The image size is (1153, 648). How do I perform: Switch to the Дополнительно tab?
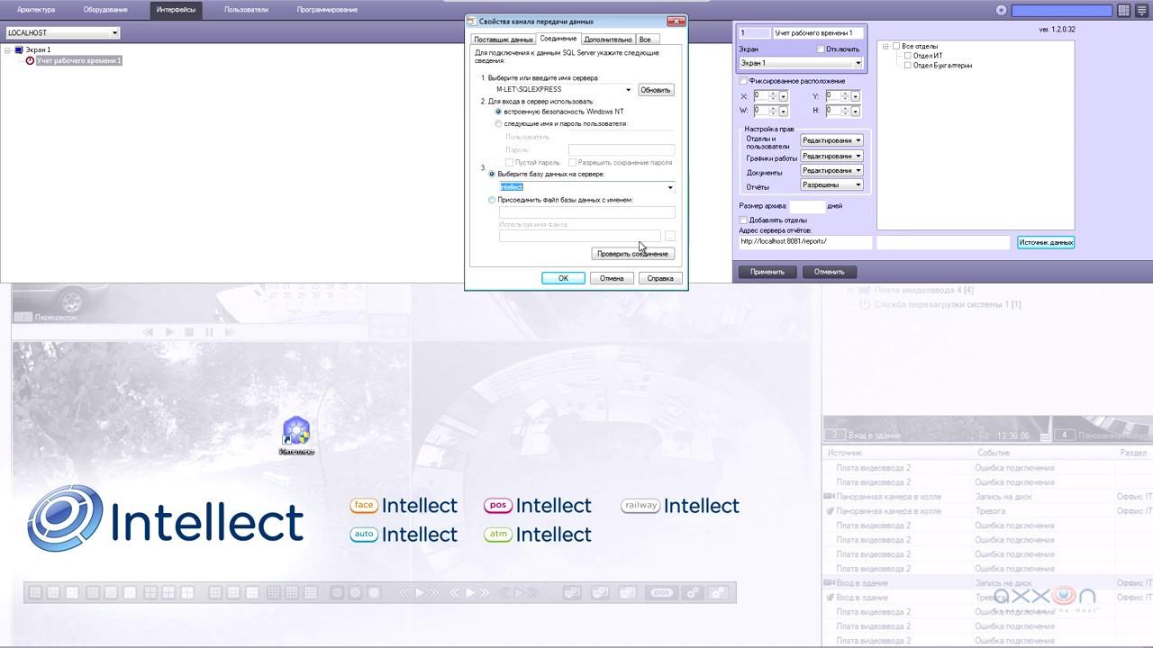[x=608, y=40]
